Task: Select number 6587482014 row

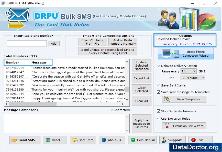Action: tap(64, 68)
